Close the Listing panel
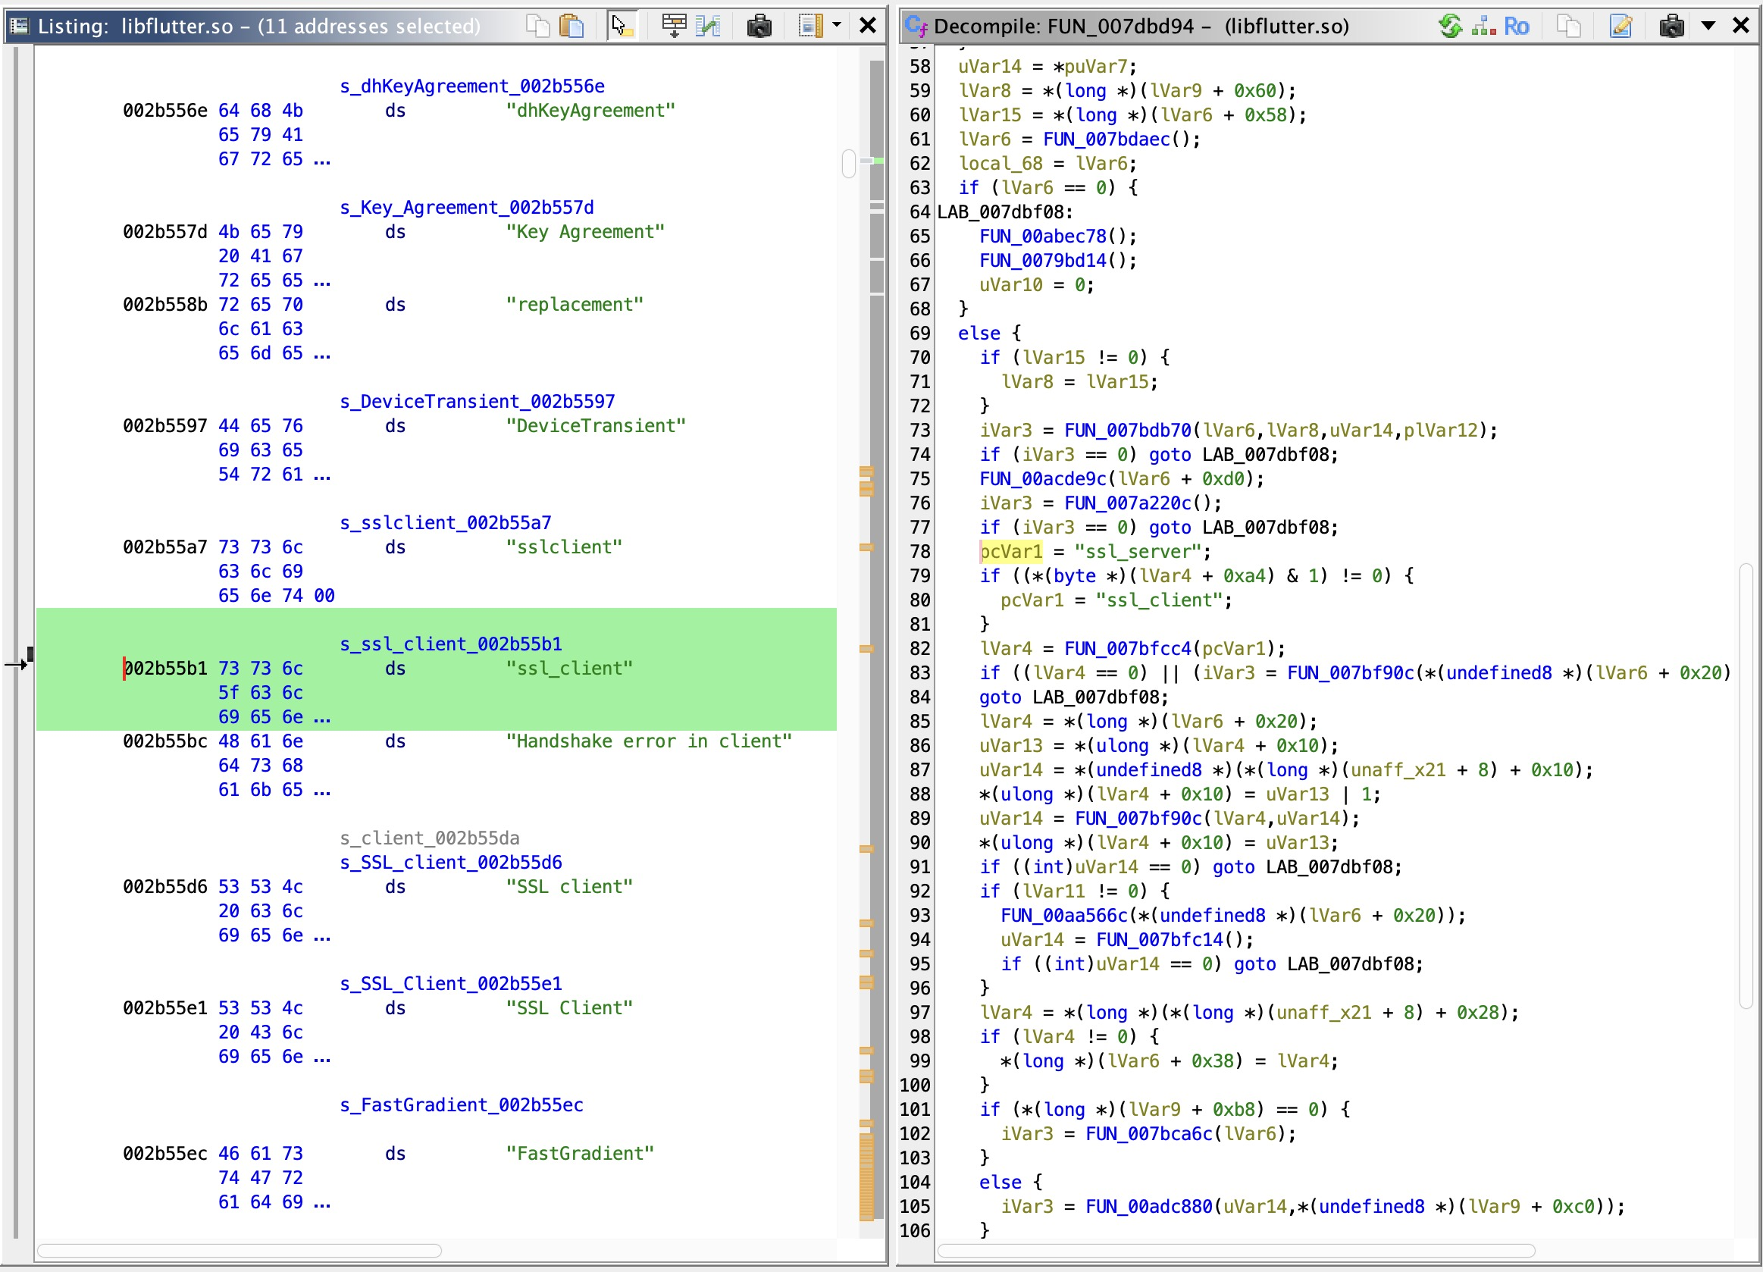Viewport: 1763px width, 1272px height. pyautogui.click(x=868, y=26)
